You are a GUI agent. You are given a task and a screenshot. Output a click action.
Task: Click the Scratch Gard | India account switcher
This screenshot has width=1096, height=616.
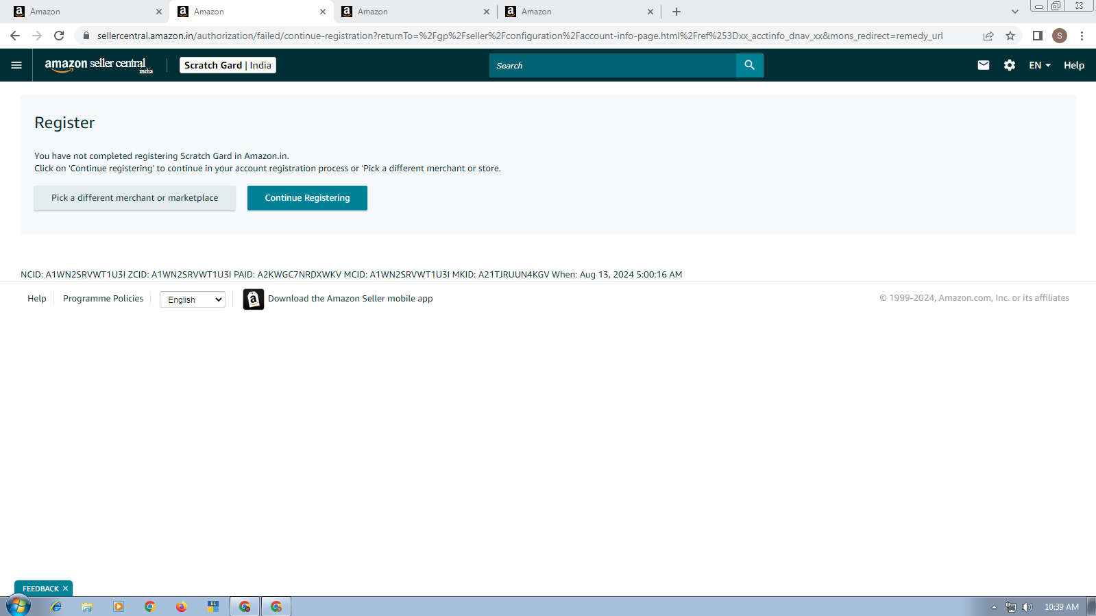(228, 65)
